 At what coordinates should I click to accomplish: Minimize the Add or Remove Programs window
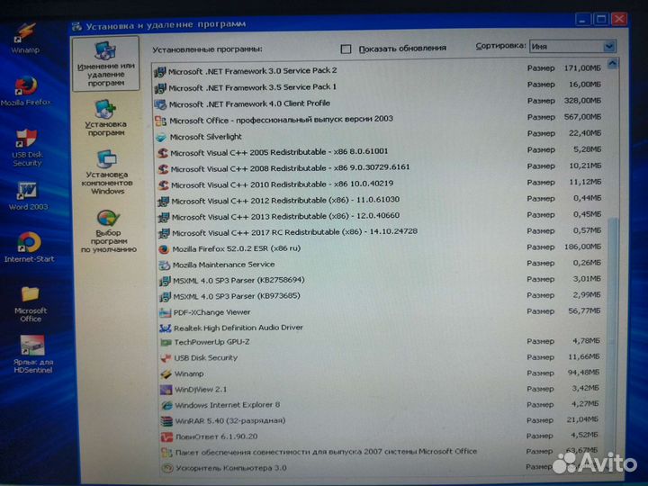582,19
